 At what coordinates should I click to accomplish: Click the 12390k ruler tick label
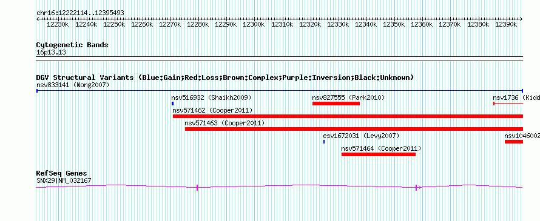pos(506,24)
